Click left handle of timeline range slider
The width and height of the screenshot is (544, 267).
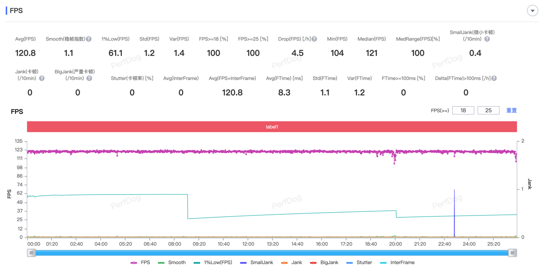pyautogui.click(x=31, y=253)
